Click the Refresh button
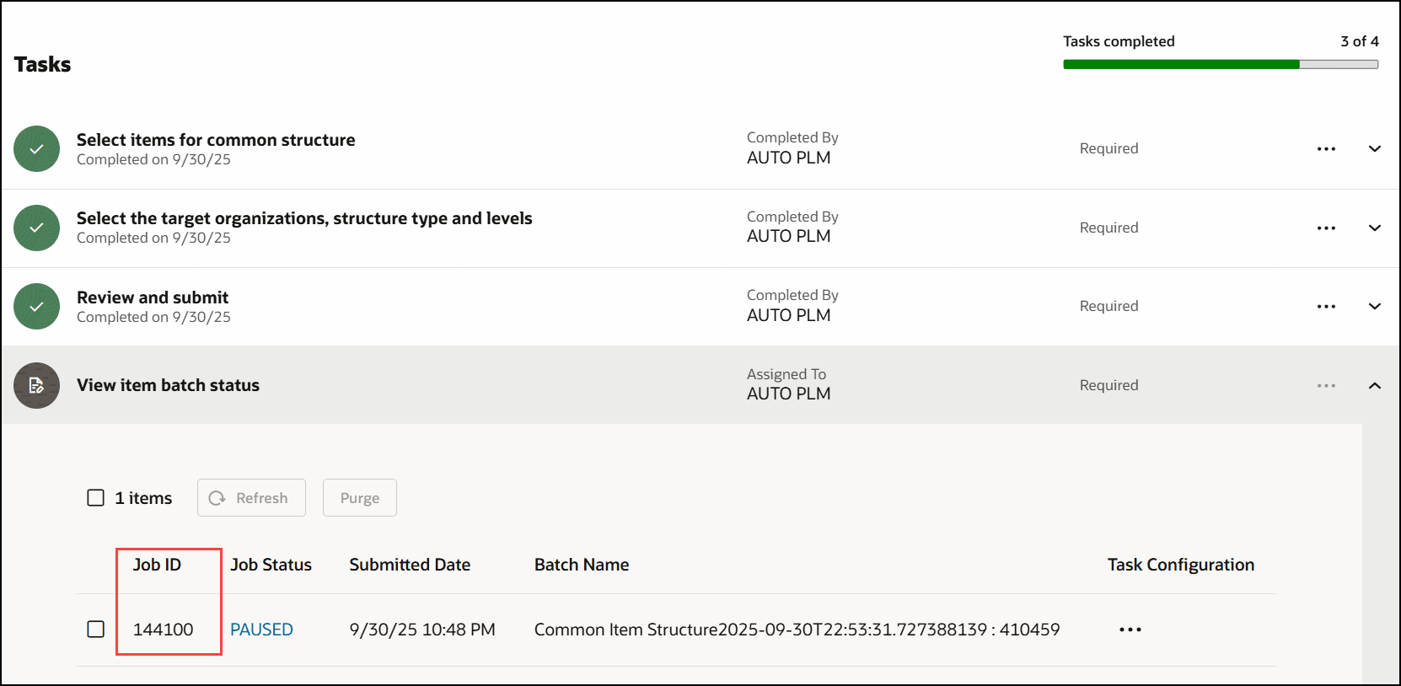The image size is (1401, 686). 251,498
